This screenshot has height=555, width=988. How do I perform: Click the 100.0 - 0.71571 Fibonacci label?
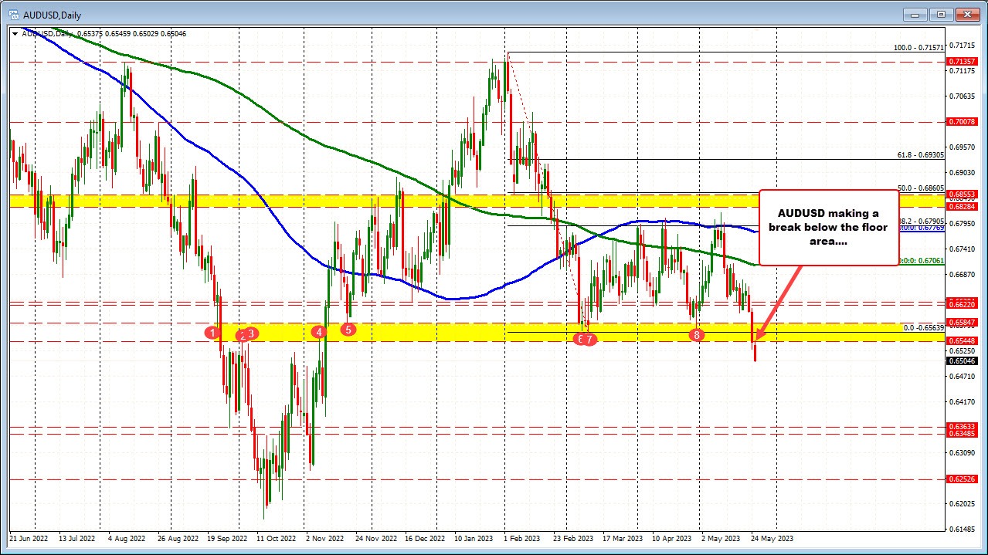pos(918,47)
